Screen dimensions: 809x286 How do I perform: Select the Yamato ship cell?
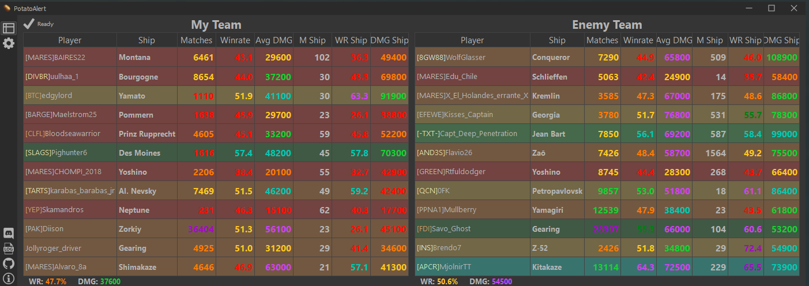(x=131, y=96)
